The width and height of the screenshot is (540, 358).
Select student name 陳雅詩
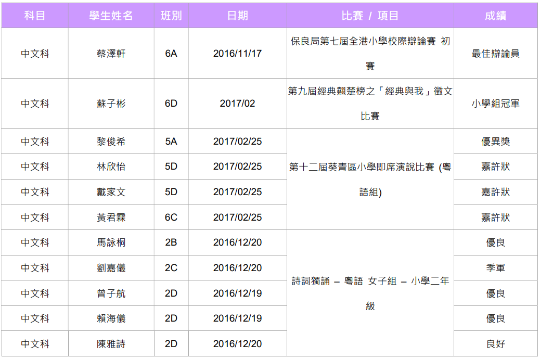111,344
